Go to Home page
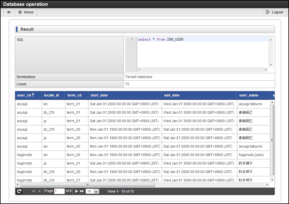This screenshot has height=204, width=289. tap(26, 12)
